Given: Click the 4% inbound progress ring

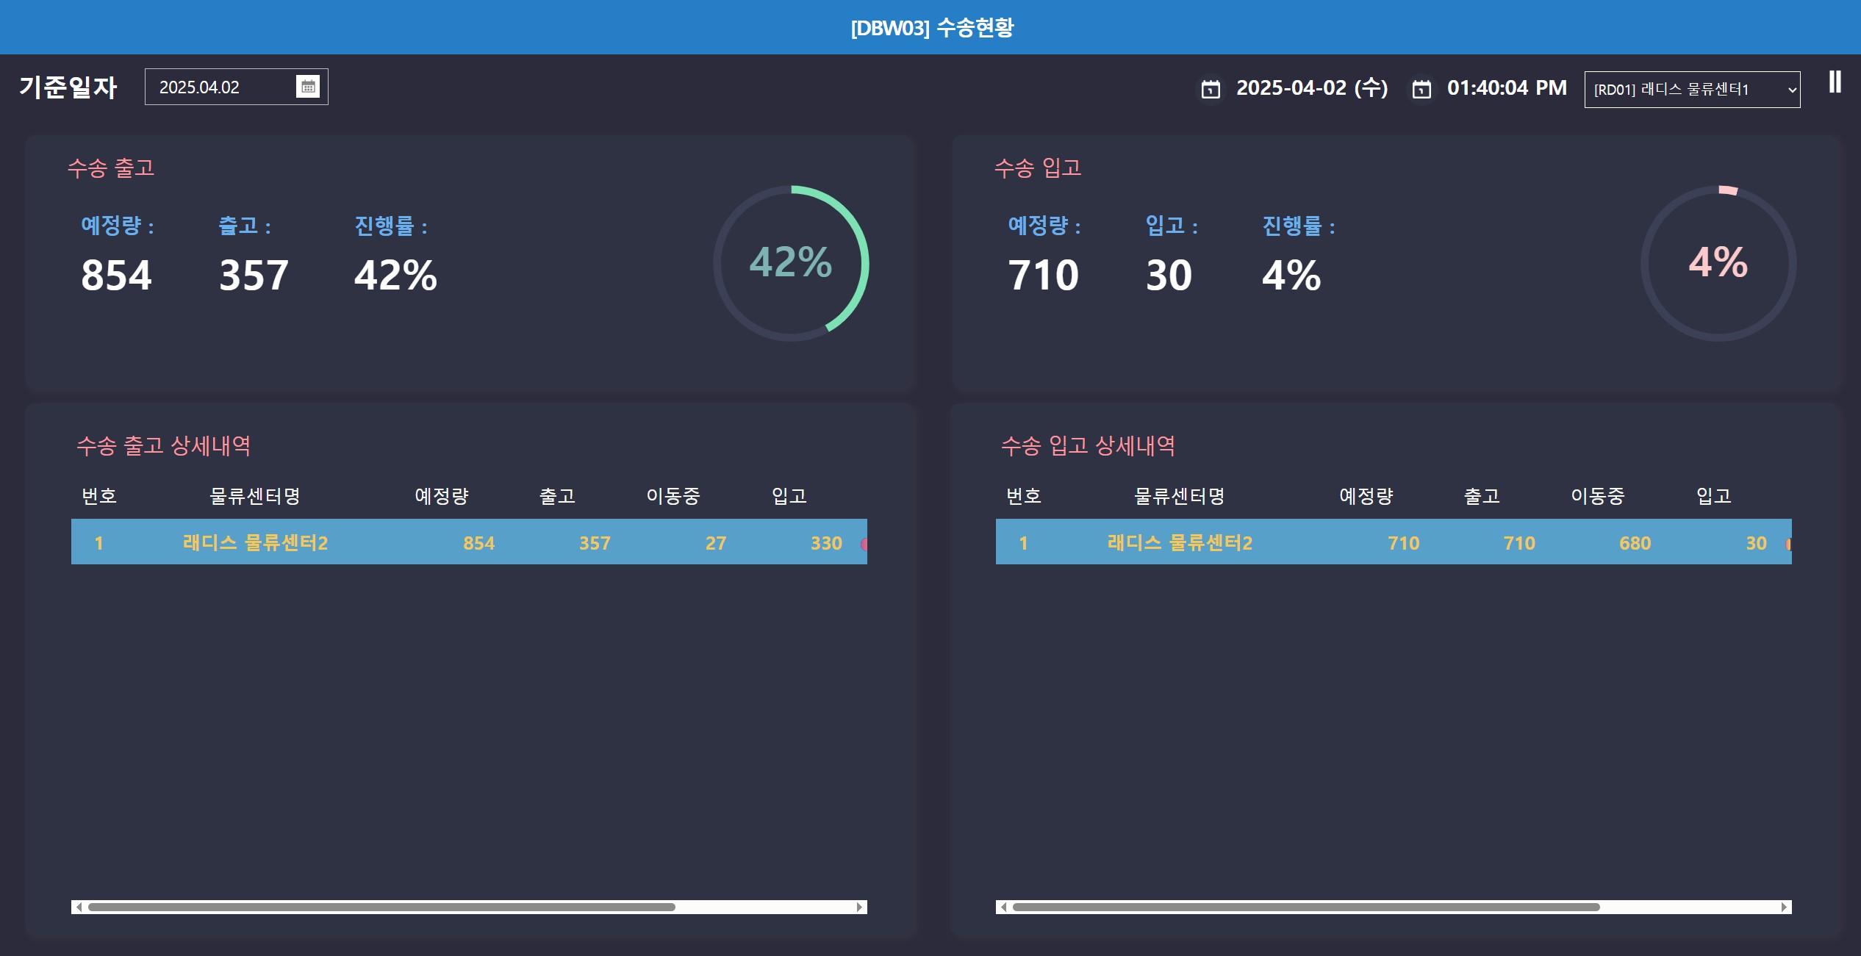Looking at the screenshot, I should click(1718, 263).
